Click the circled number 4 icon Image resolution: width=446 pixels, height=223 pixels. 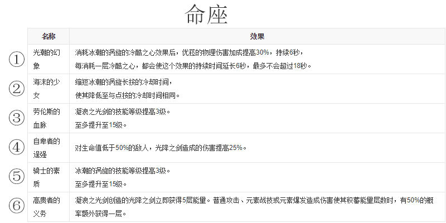click(x=17, y=147)
